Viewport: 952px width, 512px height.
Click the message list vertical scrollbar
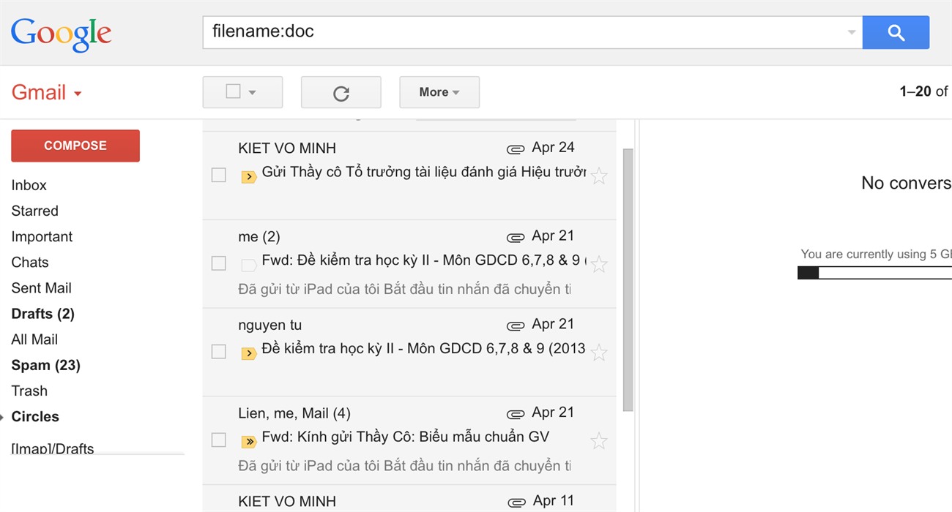point(628,279)
